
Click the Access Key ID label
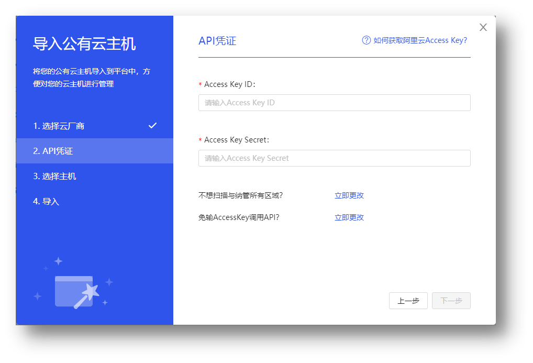[x=229, y=84]
